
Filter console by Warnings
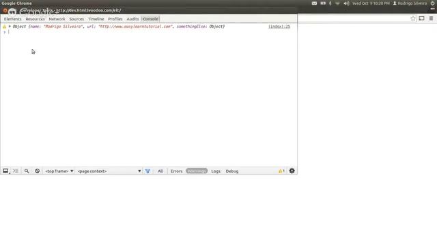coord(197,171)
